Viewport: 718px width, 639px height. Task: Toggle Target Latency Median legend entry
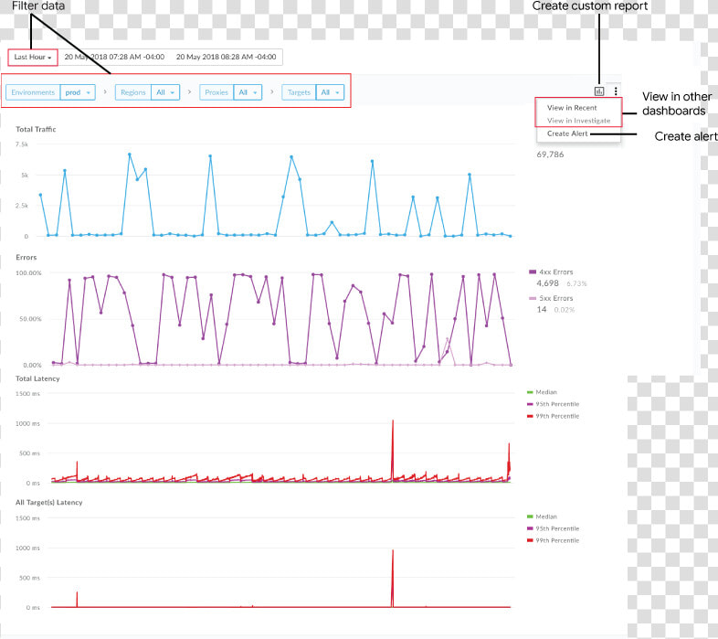543,517
